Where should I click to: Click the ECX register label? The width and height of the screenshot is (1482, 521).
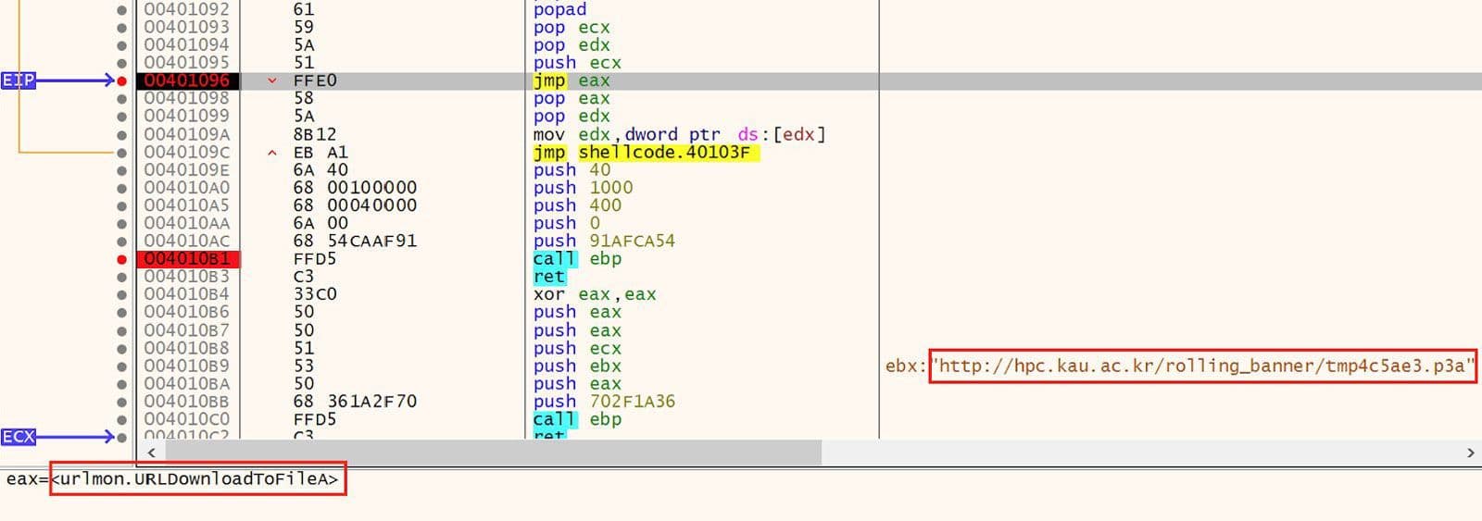(19, 437)
